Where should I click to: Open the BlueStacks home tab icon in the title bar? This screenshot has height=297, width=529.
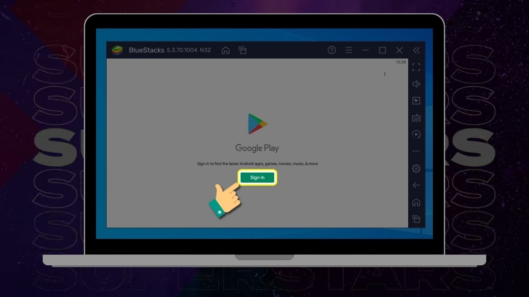[x=226, y=50]
